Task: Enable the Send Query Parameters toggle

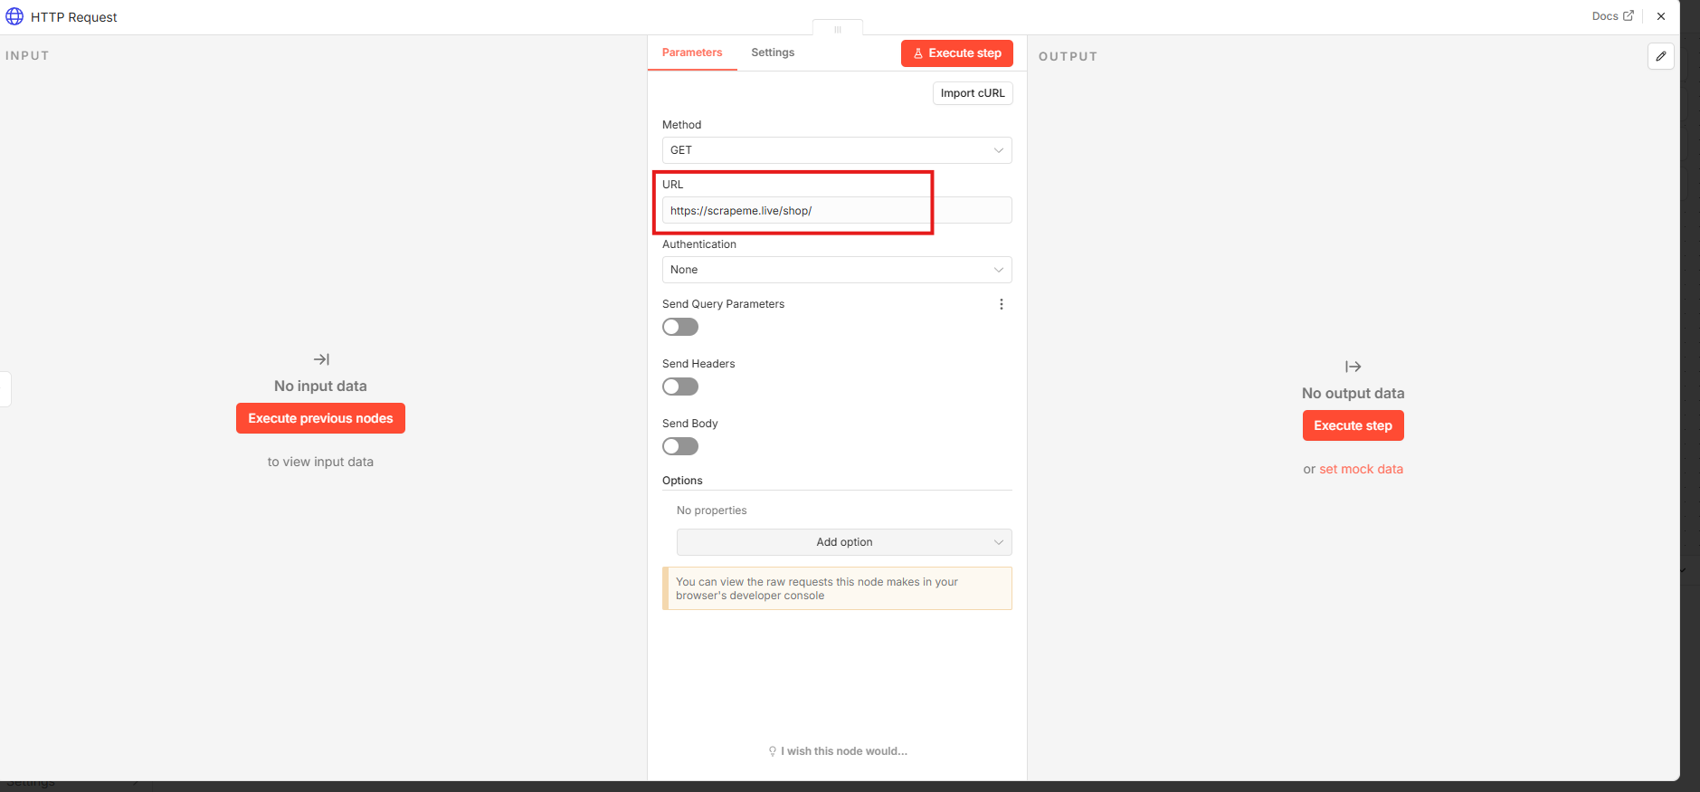Action: pos(680,327)
